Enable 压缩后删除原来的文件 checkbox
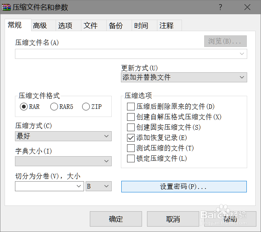 click(x=131, y=107)
